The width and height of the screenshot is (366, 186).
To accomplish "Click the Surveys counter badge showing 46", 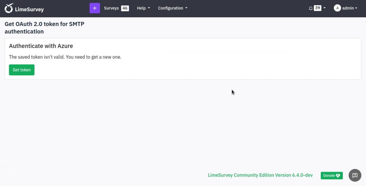I will [x=124, y=8].
